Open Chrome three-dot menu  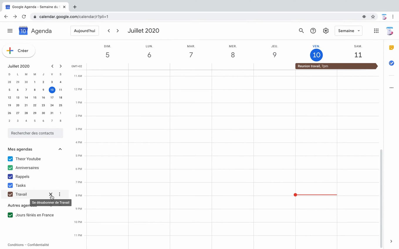click(x=393, y=17)
